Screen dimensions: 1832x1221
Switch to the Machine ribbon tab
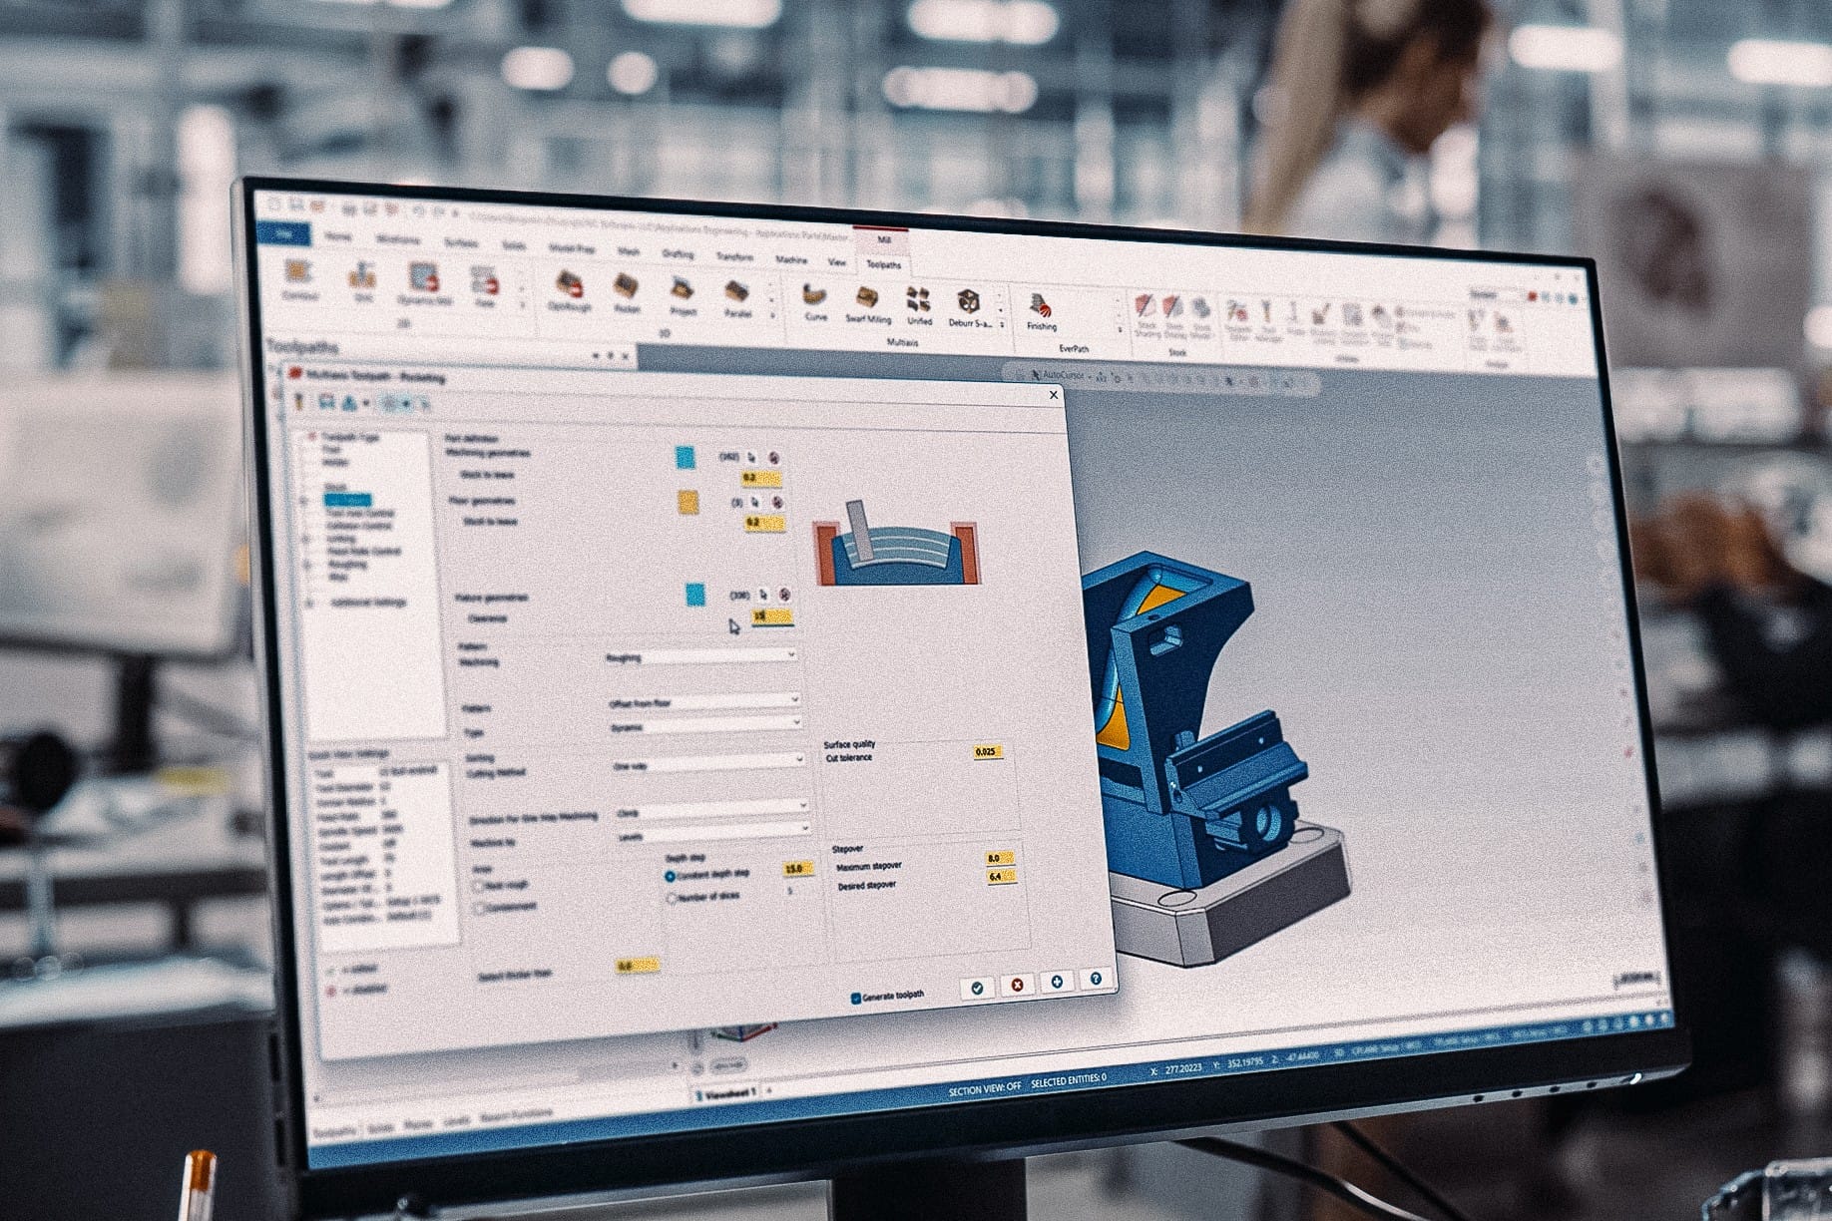(x=791, y=259)
